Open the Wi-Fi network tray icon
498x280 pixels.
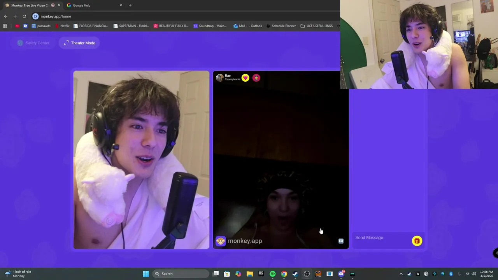coord(467,274)
